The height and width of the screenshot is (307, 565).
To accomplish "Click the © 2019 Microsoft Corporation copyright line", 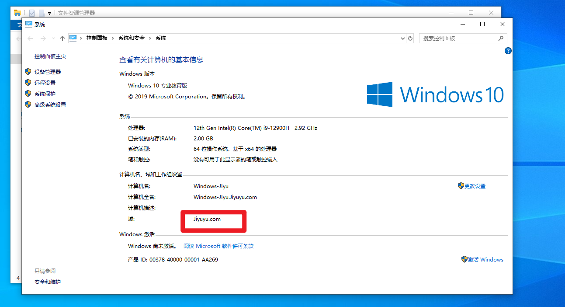I will pos(187,97).
